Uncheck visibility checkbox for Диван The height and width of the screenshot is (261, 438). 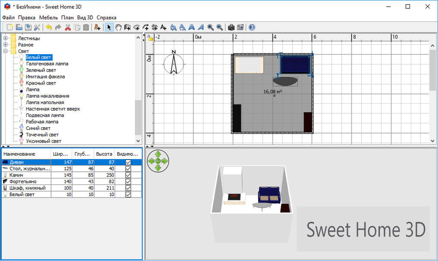coord(128,162)
